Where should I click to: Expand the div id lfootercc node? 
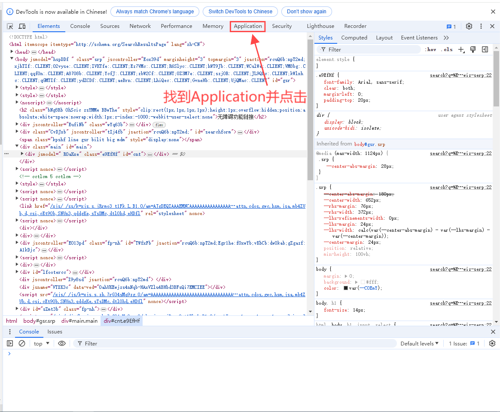[17, 272]
